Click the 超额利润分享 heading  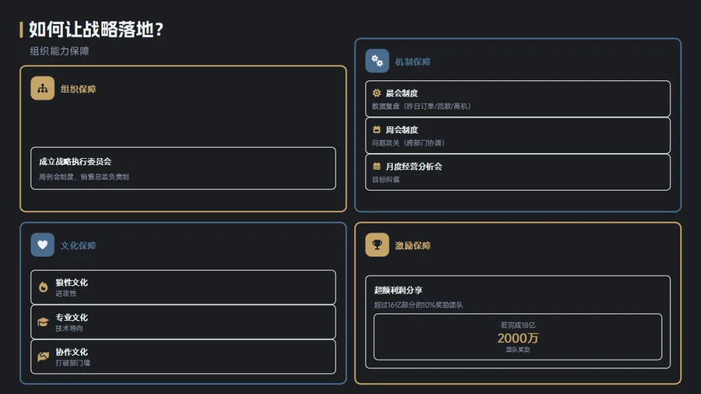point(399,290)
